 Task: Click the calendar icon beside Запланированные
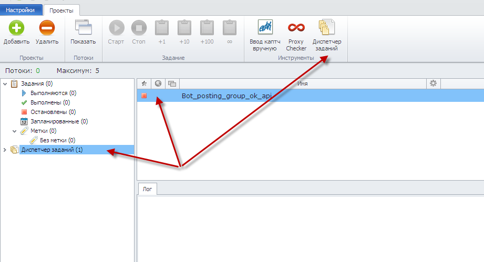[x=24, y=121]
